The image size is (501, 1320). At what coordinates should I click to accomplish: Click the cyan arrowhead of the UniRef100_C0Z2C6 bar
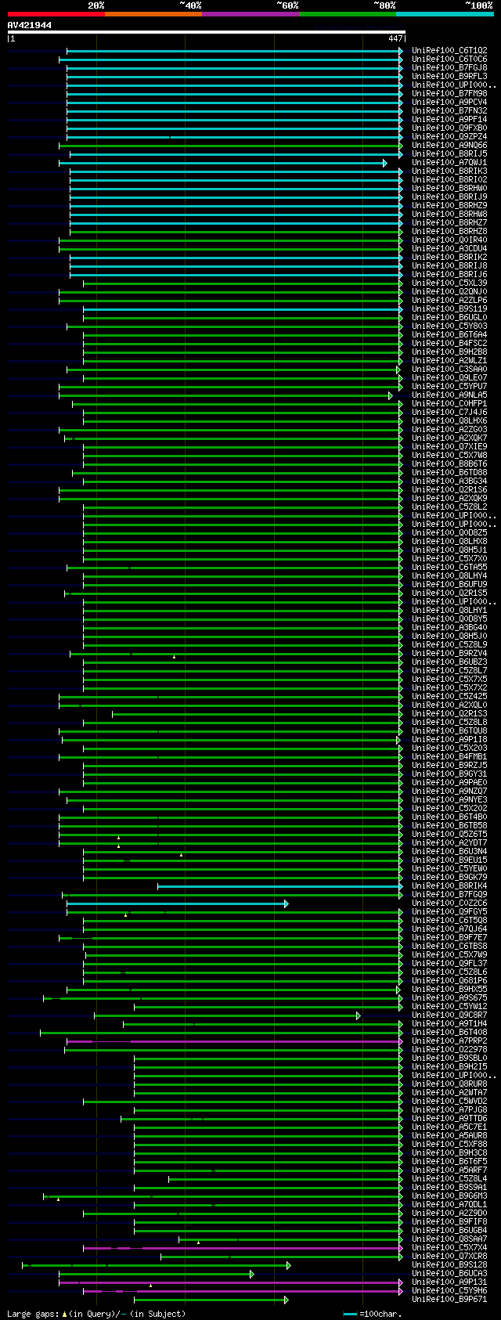[x=286, y=903]
